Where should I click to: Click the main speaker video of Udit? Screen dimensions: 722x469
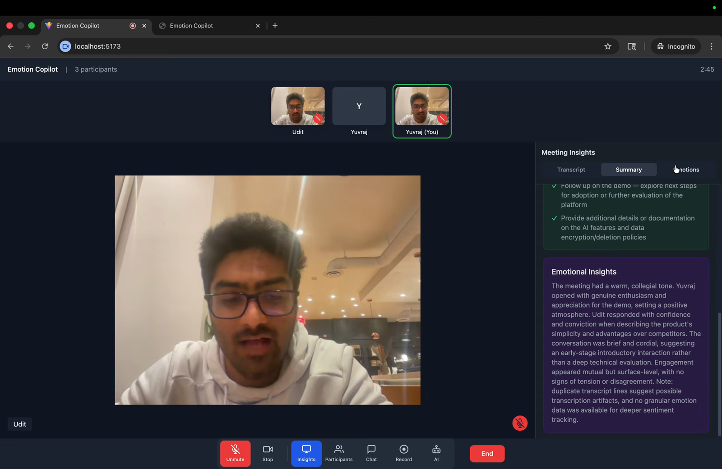click(268, 290)
